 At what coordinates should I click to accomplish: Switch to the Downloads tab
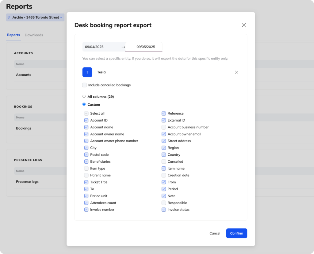click(x=34, y=35)
